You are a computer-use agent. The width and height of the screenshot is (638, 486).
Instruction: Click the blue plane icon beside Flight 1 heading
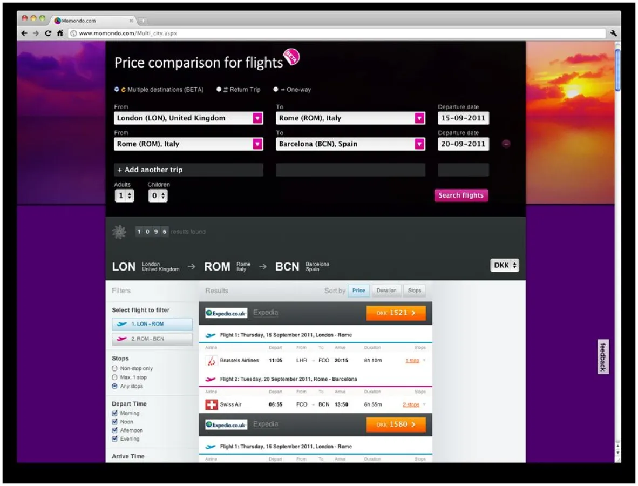pos(211,334)
